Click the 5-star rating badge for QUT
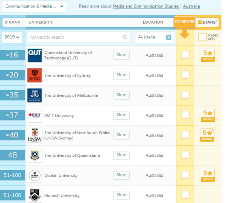235x203 pixels. (208, 55)
